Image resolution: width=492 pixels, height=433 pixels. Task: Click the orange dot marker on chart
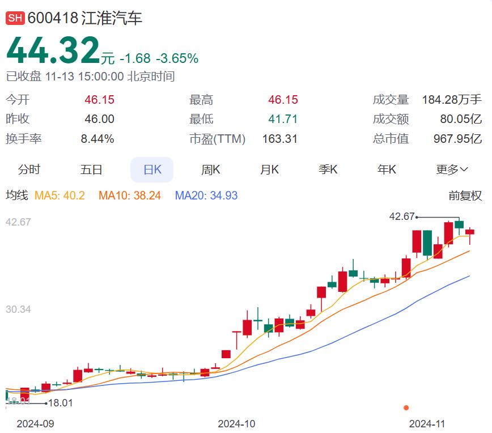pyautogui.click(x=406, y=407)
